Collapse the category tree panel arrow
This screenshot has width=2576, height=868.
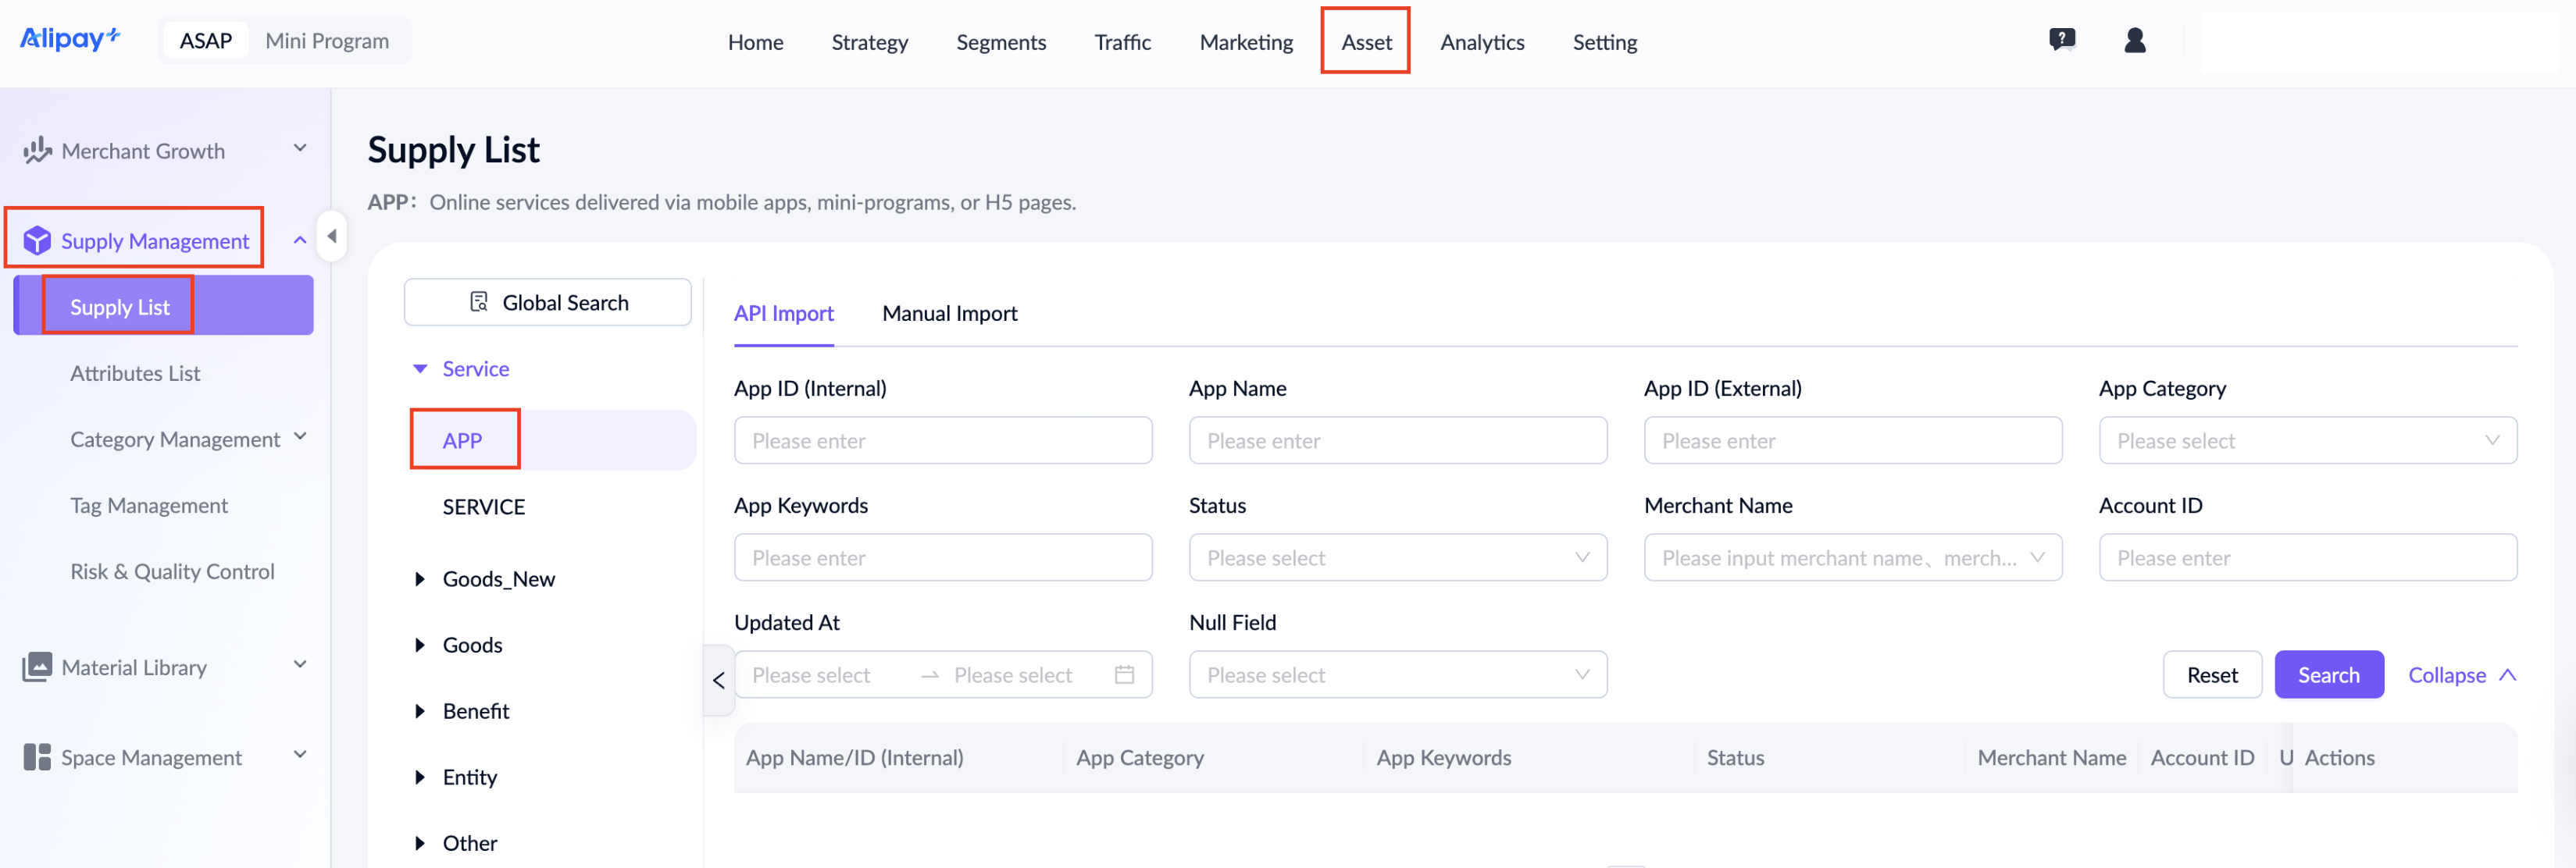[719, 680]
